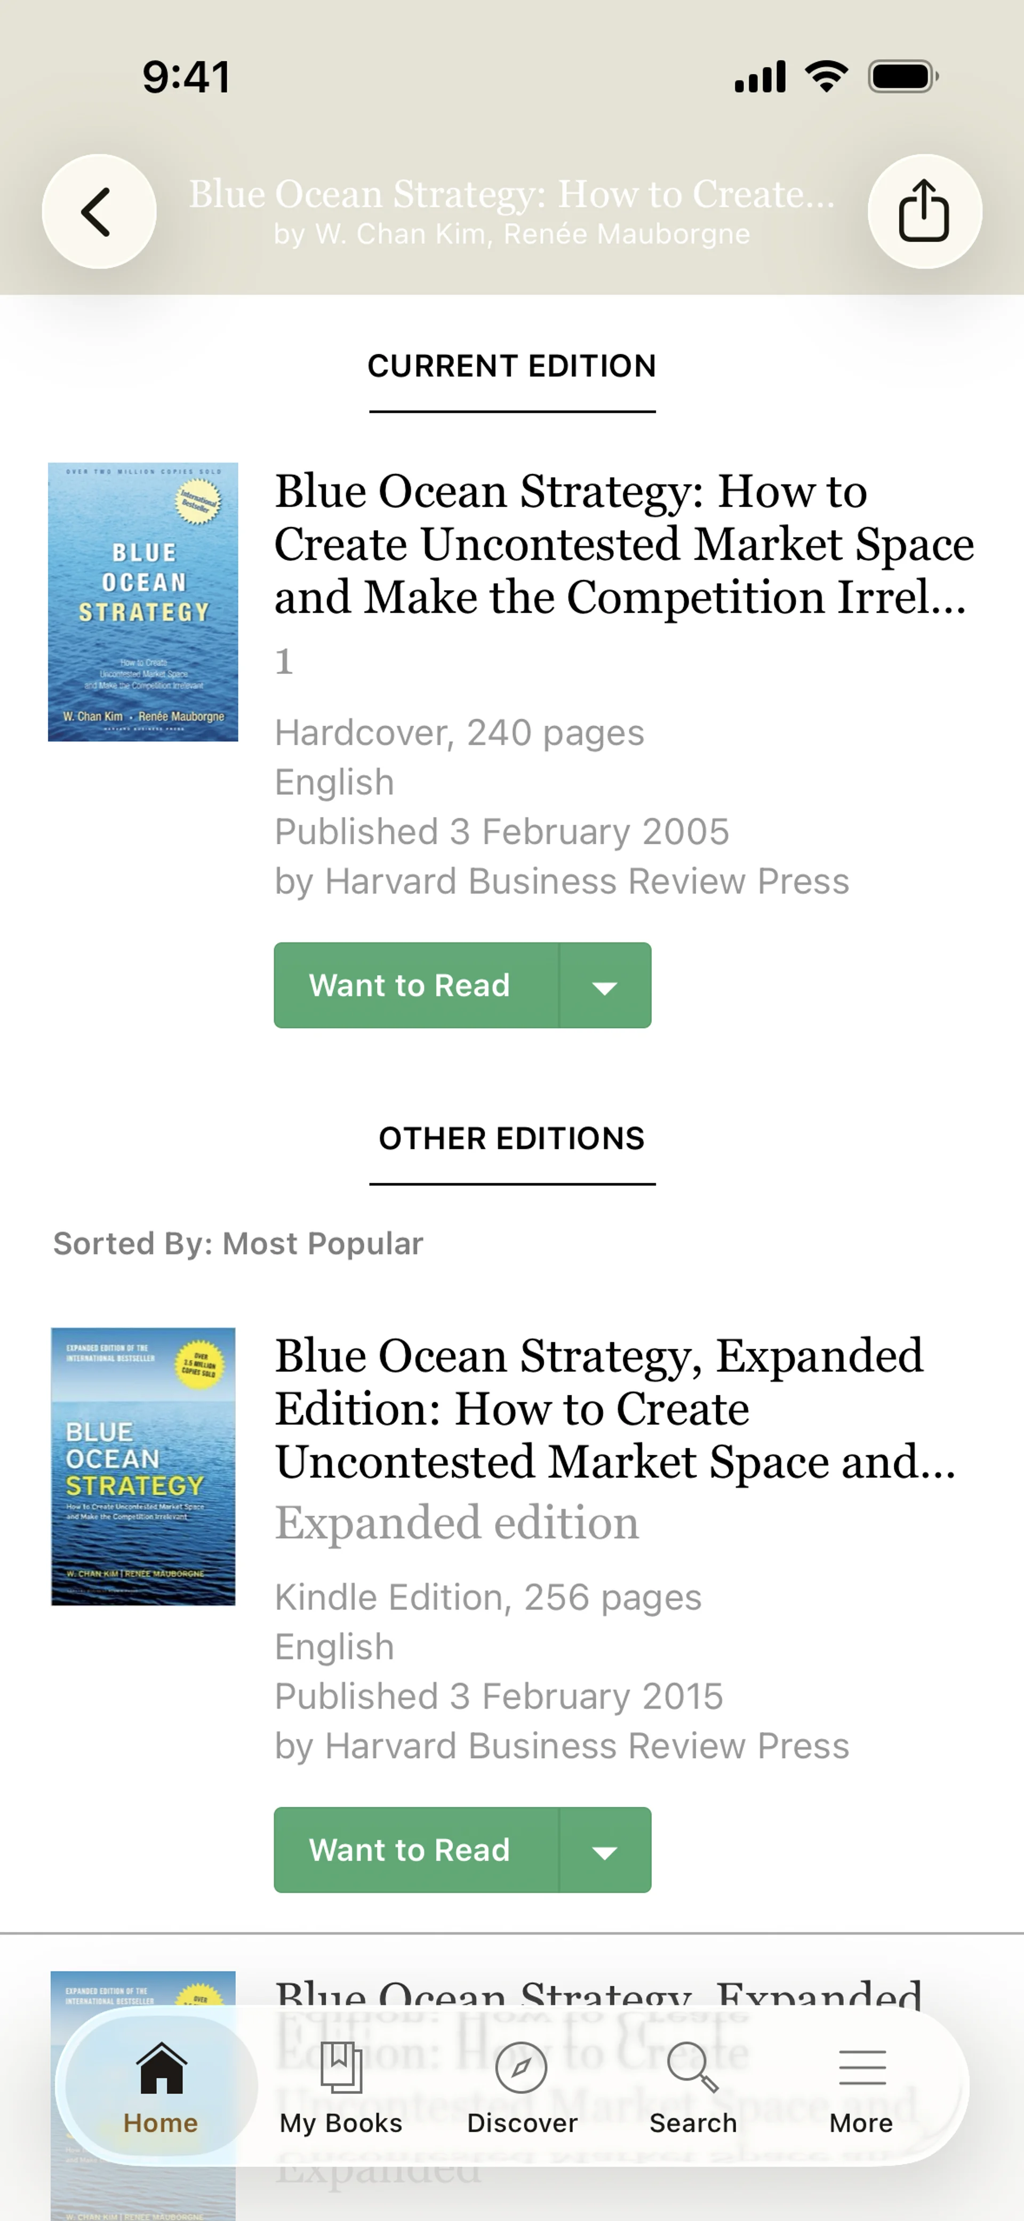
Task: Expand shelf dropdown for Kindle Edition
Action: click(605, 1850)
